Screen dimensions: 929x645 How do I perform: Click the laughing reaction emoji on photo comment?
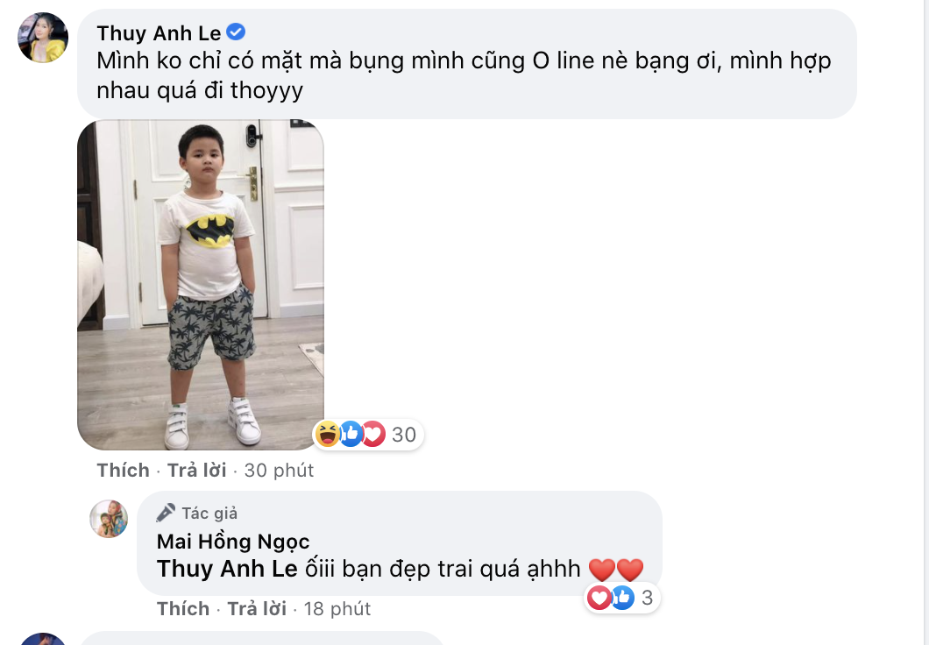coord(328,434)
